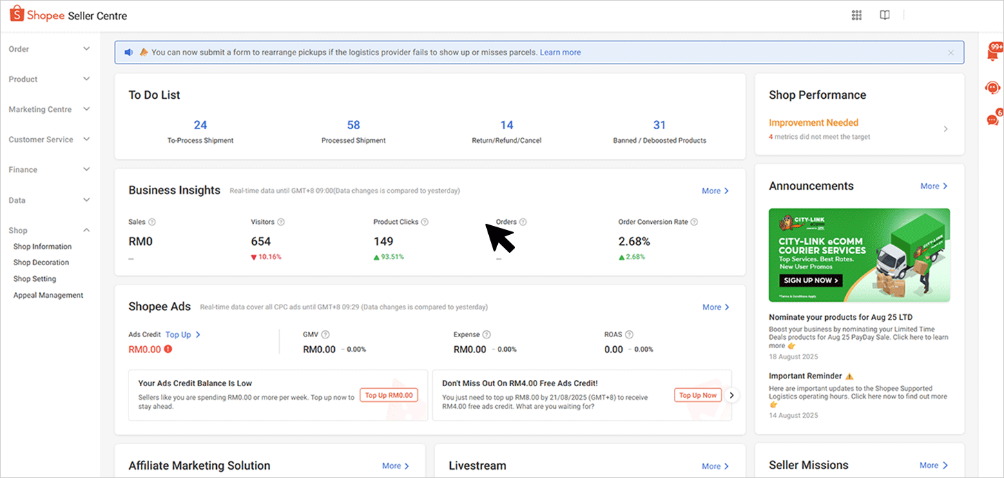Open the seller education book icon

click(885, 16)
